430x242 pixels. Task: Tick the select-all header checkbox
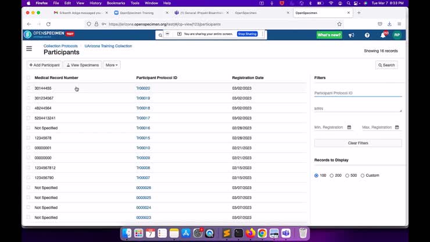pyautogui.click(x=28, y=77)
